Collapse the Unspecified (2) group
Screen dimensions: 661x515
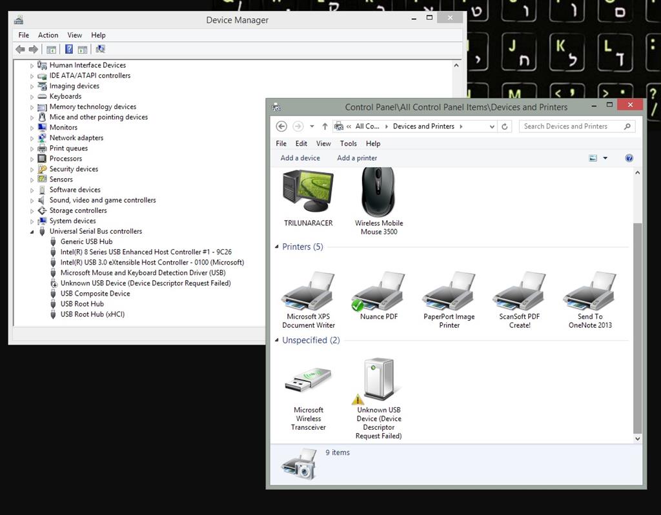(276, 340)
